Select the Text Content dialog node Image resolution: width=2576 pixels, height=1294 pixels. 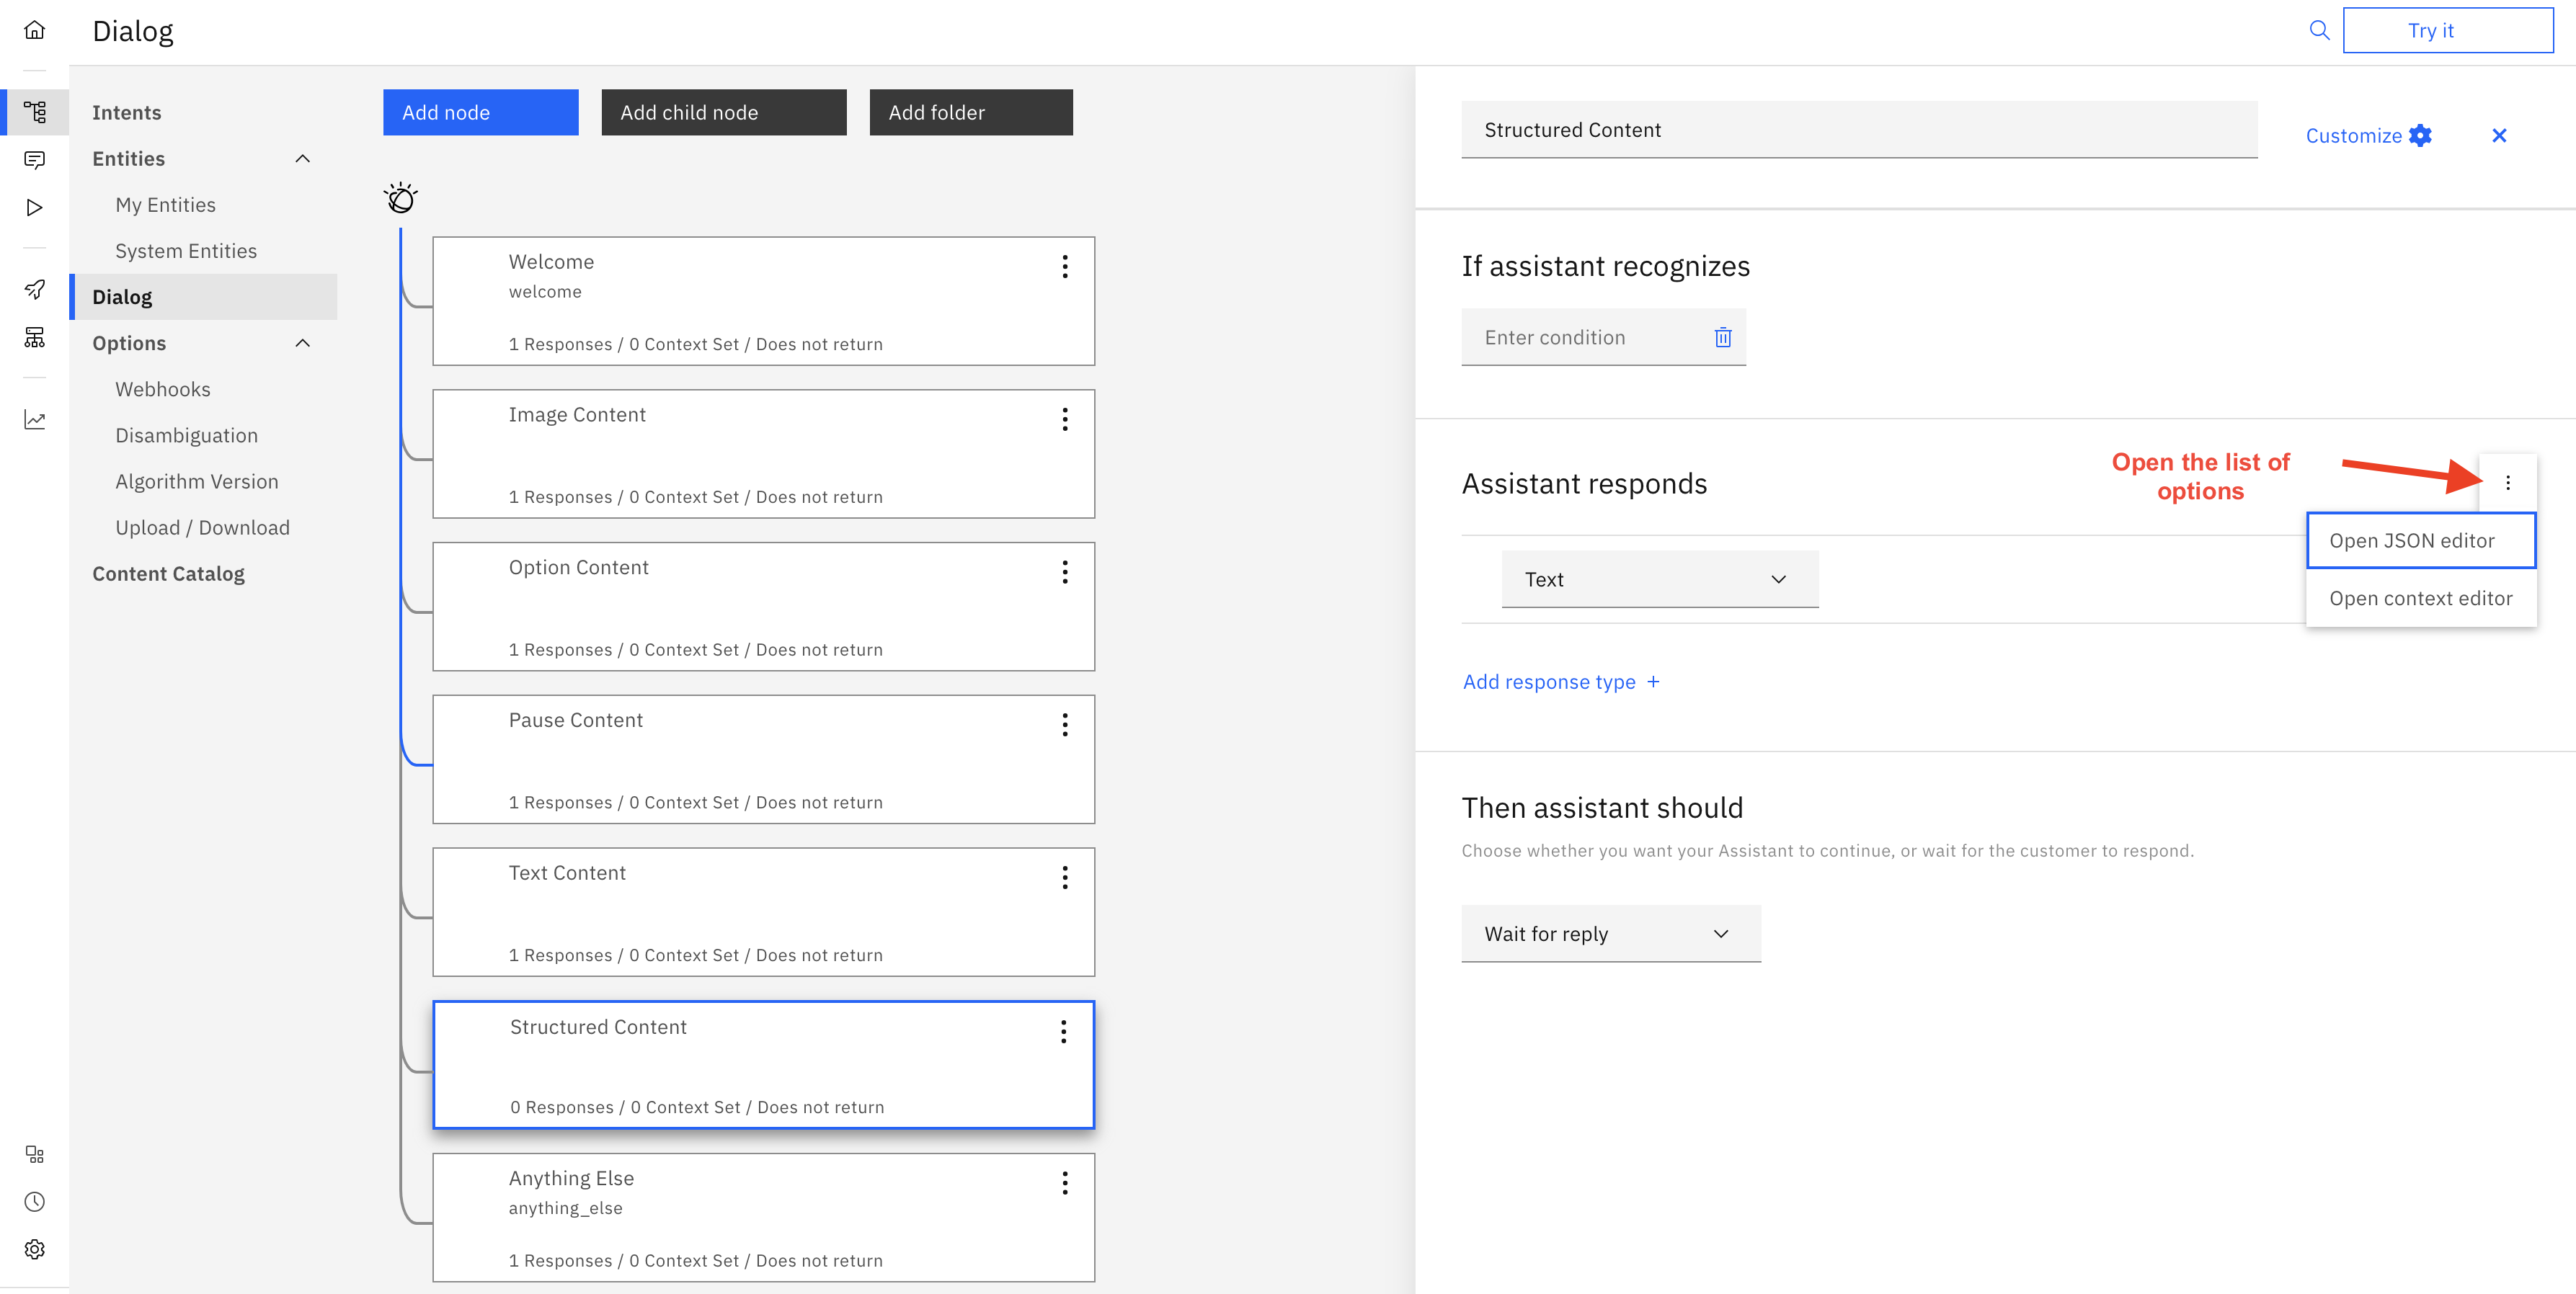763,912
